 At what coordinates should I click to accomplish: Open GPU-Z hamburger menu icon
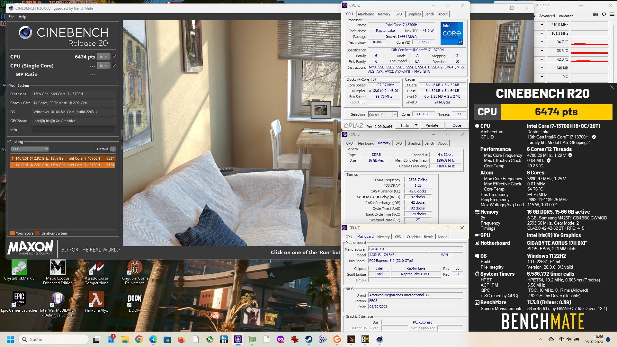612,14
